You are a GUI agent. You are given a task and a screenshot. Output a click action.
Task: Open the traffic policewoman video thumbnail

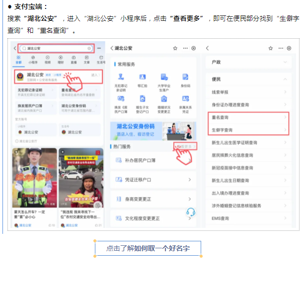[34, 178]
